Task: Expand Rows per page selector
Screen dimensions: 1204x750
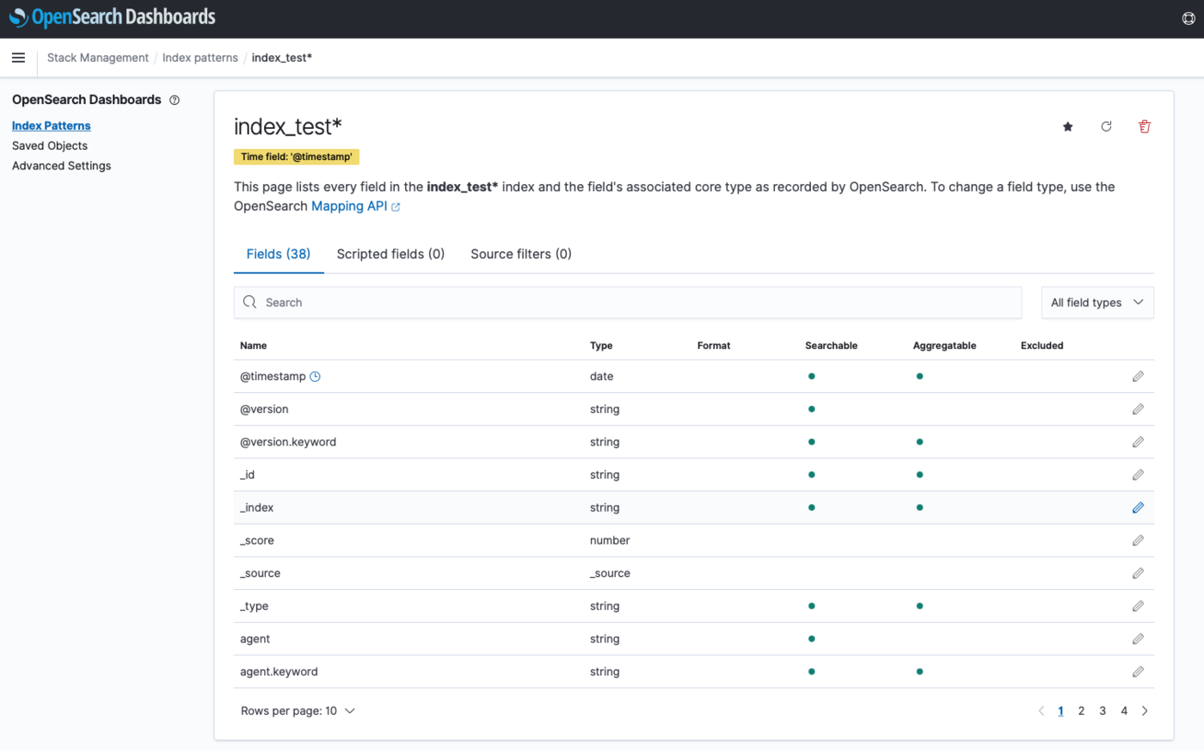Action: (298, 711)
